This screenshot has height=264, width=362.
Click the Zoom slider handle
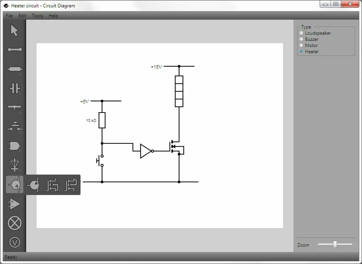pos(335,244)
